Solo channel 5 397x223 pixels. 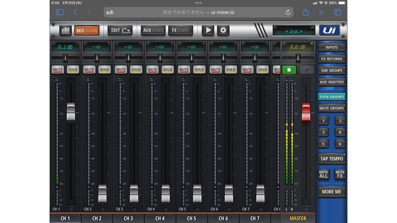[199, 70]
